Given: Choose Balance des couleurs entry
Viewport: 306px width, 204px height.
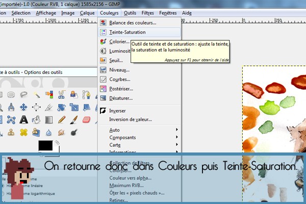Looking at the screenshot, I should [x=140, y=23].
